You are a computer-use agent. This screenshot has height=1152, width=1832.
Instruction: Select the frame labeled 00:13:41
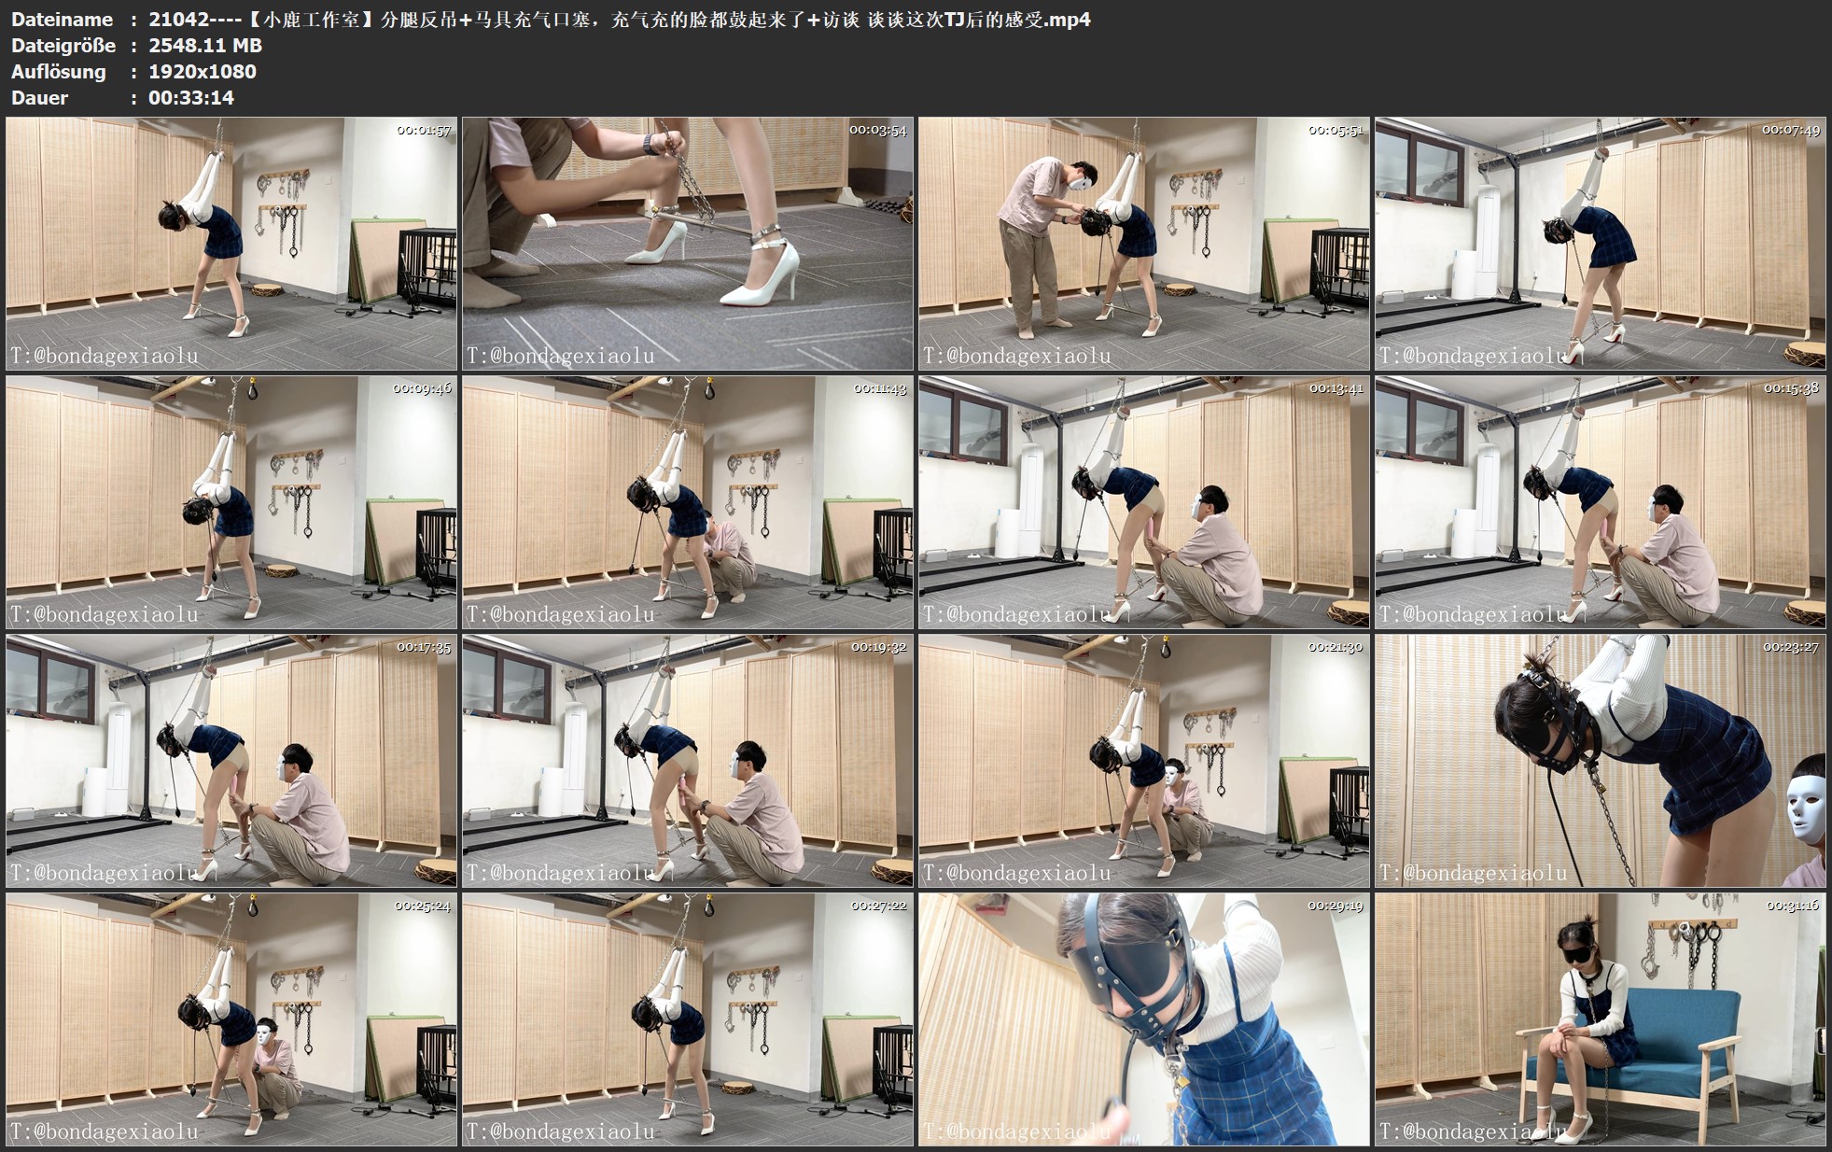[x=1144, y=502]
